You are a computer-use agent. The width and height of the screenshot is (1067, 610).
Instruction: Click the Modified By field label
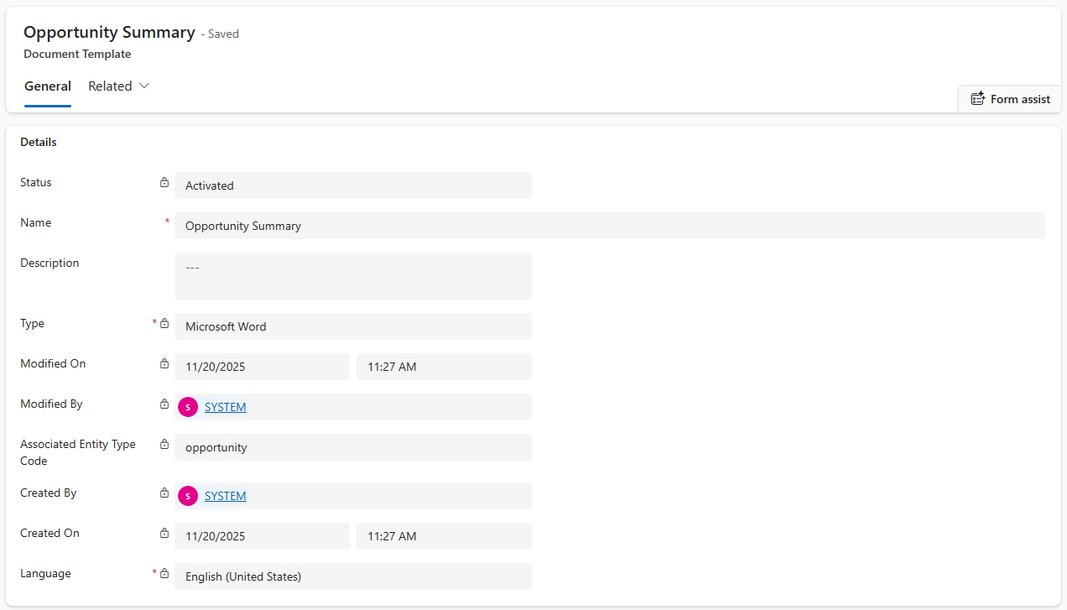[51, 404]
